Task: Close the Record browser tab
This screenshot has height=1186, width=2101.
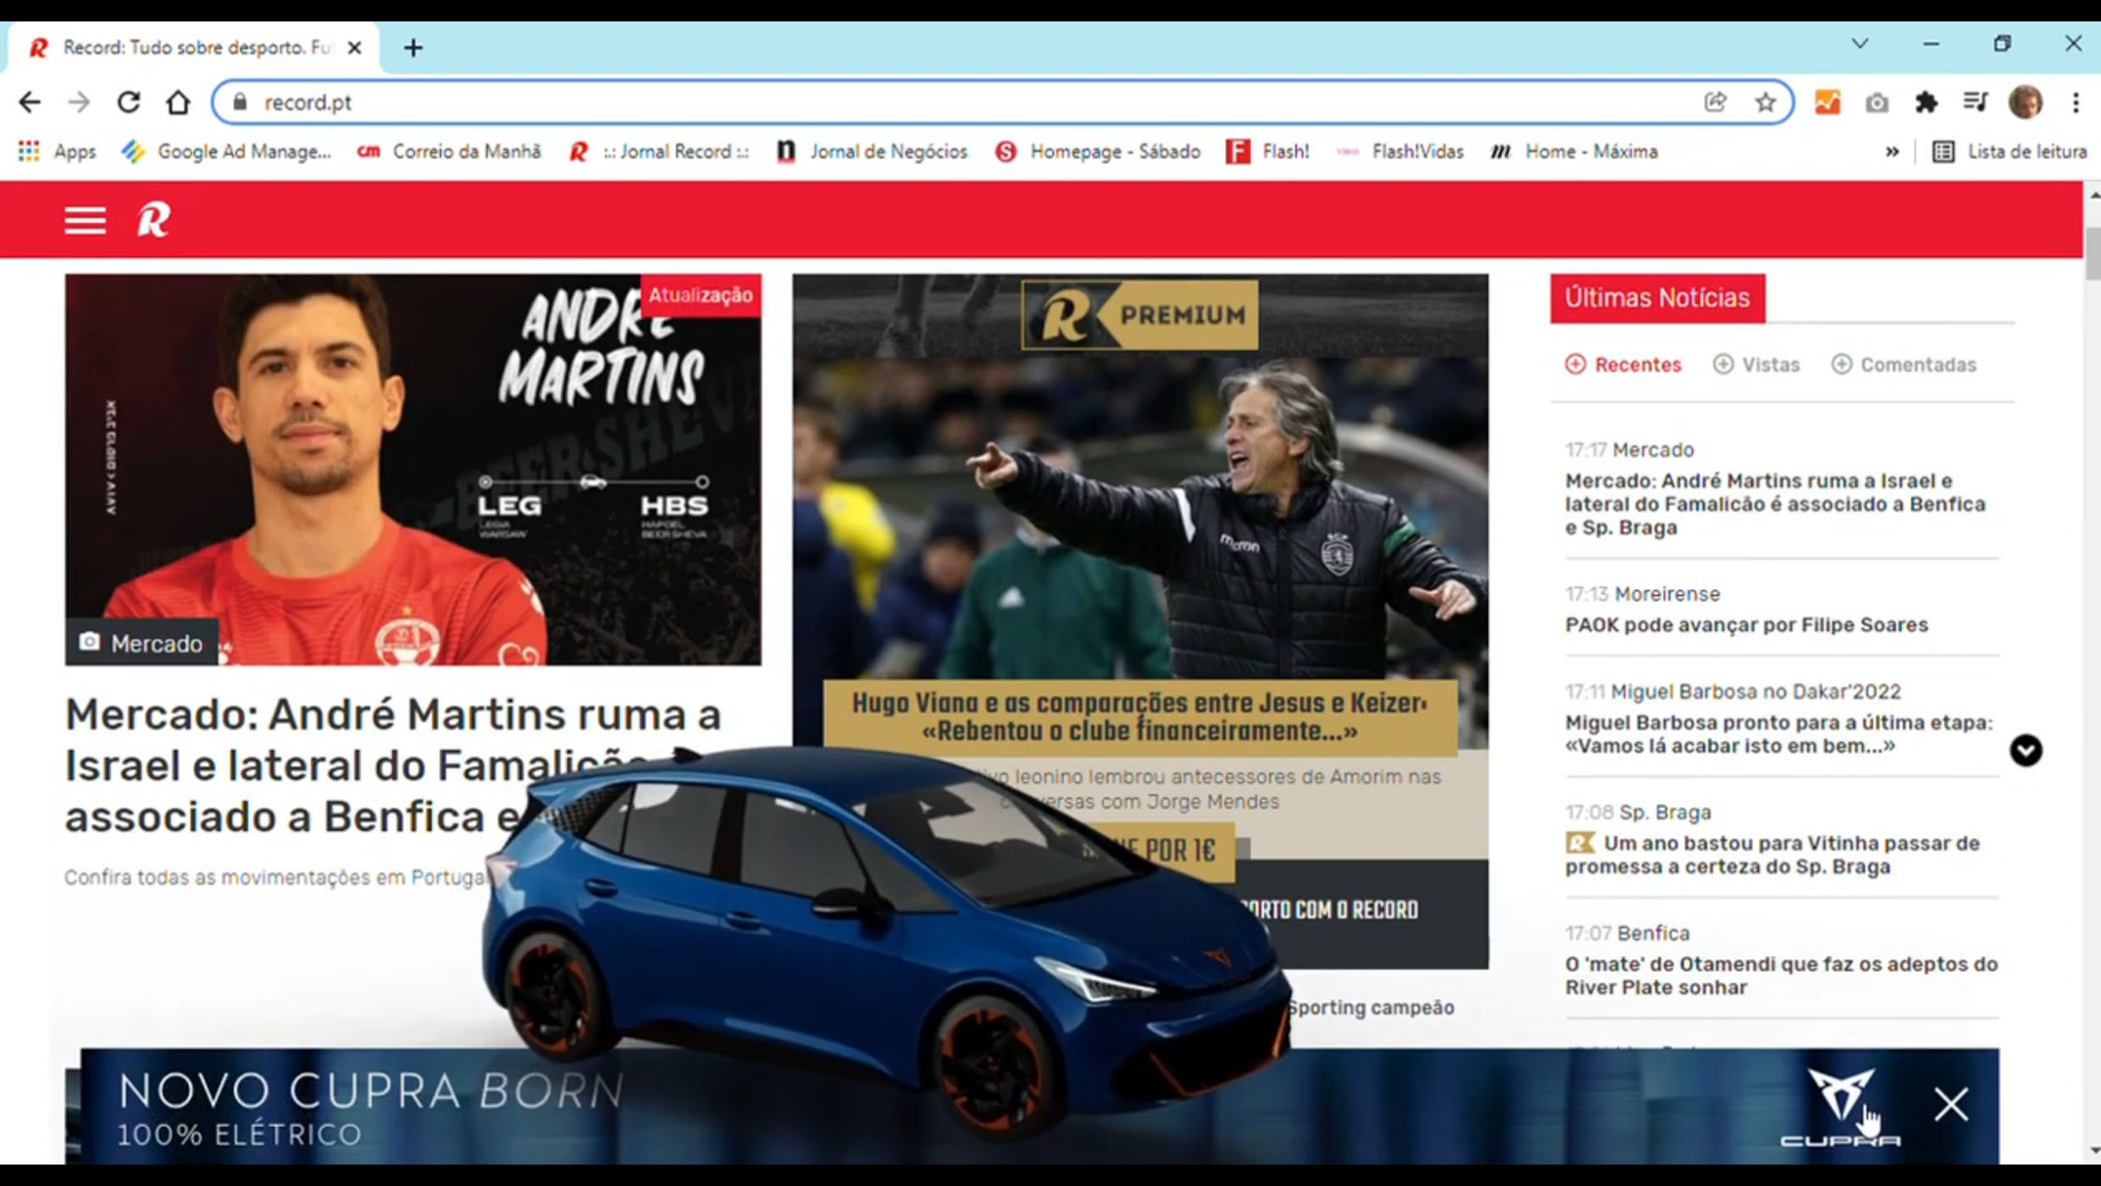Action: tap(355, 47)
